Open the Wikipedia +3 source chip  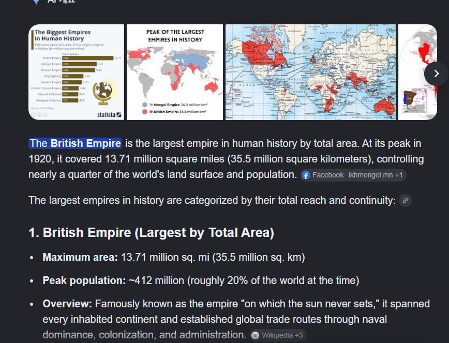pyautogui.click(x=278, y=335)
